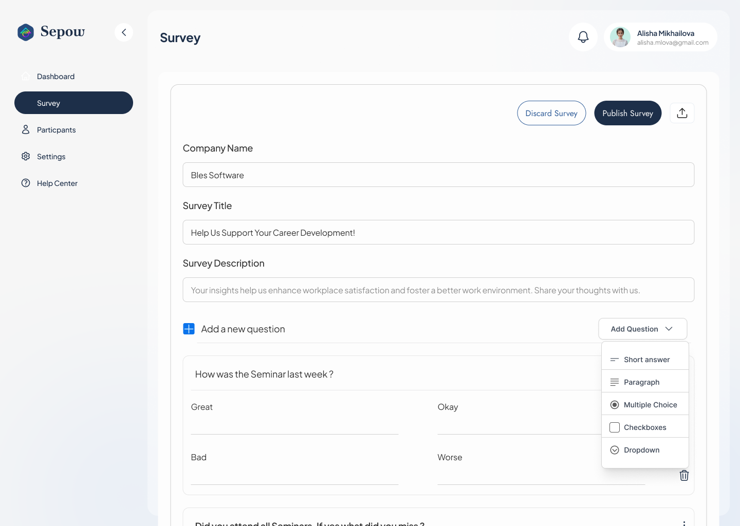Choose Multiple Choice question type
Image resolution: width=740 pixels, height=526 pixels.
(x=645, y=405)
